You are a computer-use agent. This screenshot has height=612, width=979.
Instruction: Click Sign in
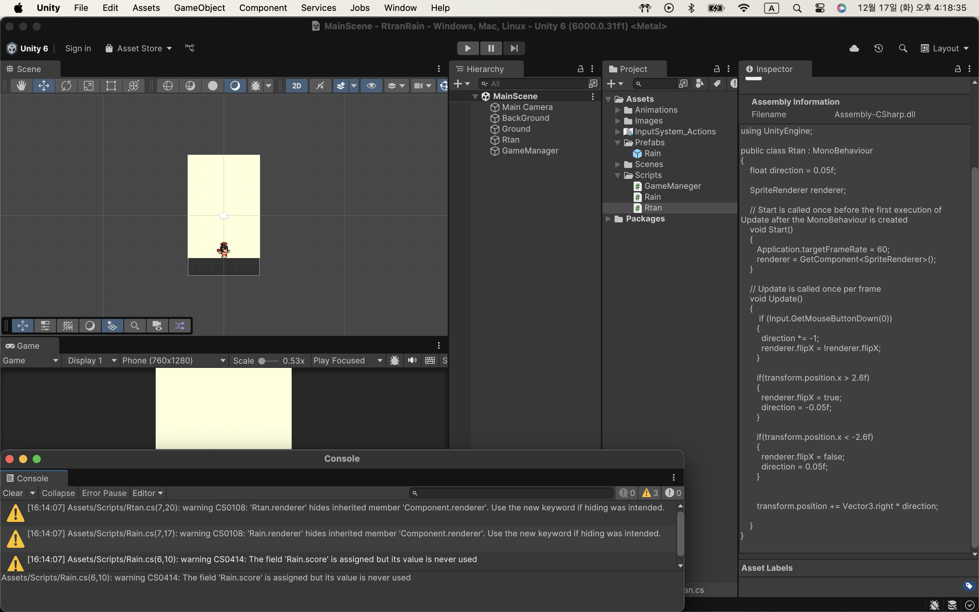point(78,48)
